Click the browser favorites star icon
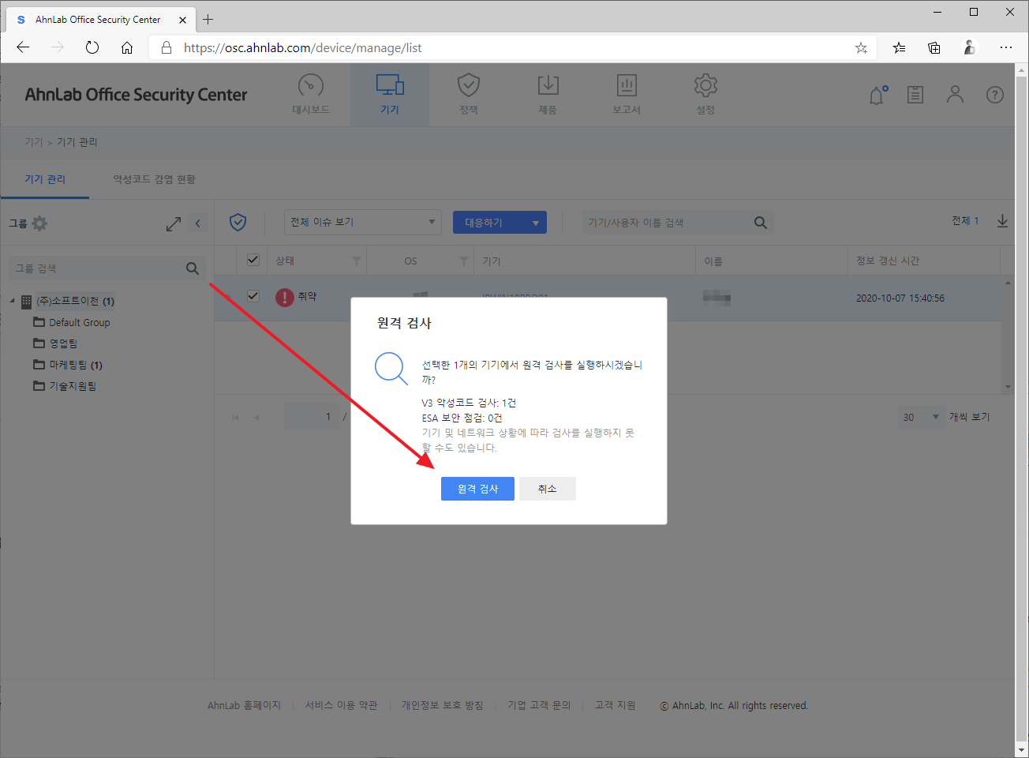 click(861, 48)
